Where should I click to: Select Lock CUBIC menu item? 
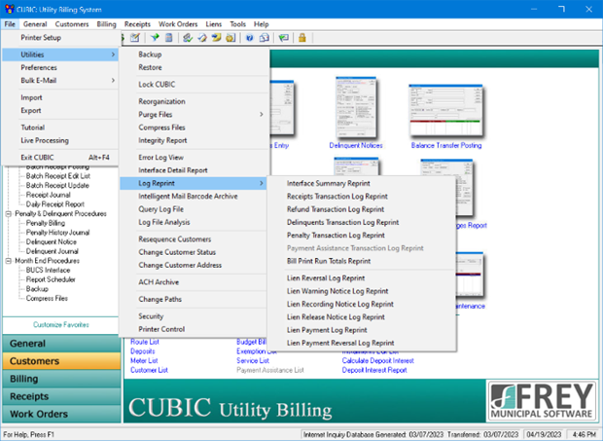click(194, 85)
